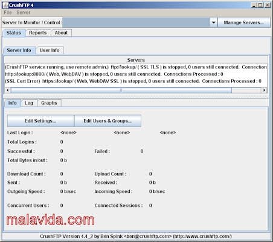Click the Incoming Speed label
The width and height of the screenshot is (273, 242).
tap(114, 191)
